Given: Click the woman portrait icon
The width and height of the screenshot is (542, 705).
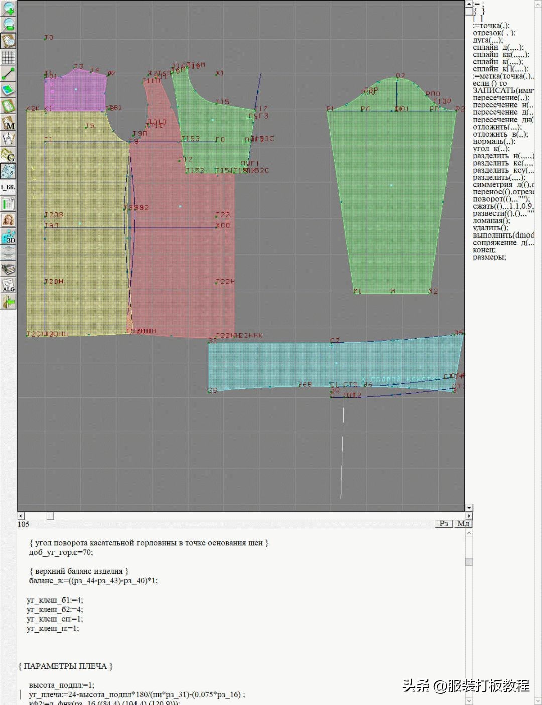Looking at the screenshot, I should point(9,220).
